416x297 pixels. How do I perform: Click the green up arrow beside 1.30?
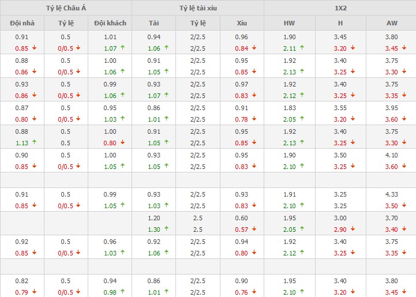tap(166, 229)
